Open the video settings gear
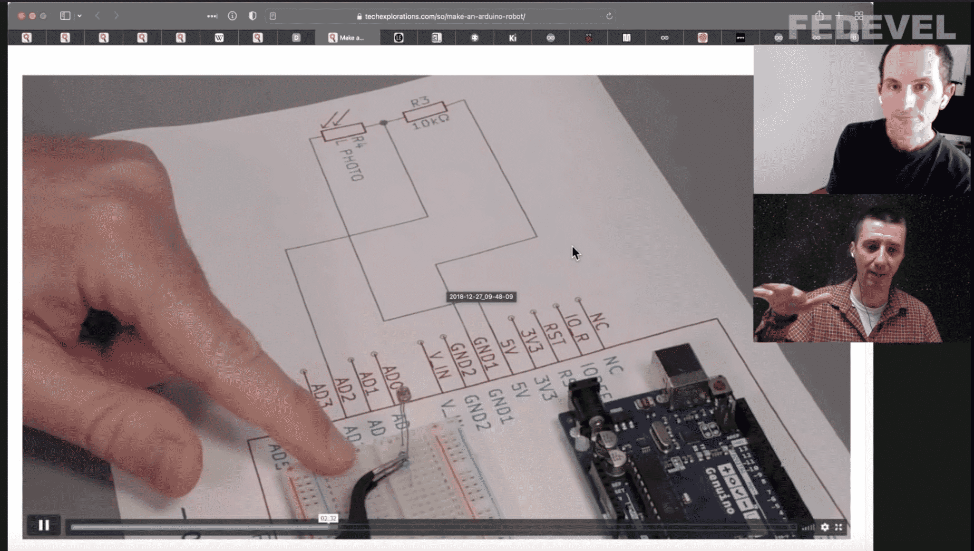The image size is (974, 551). tap(825, 527)
